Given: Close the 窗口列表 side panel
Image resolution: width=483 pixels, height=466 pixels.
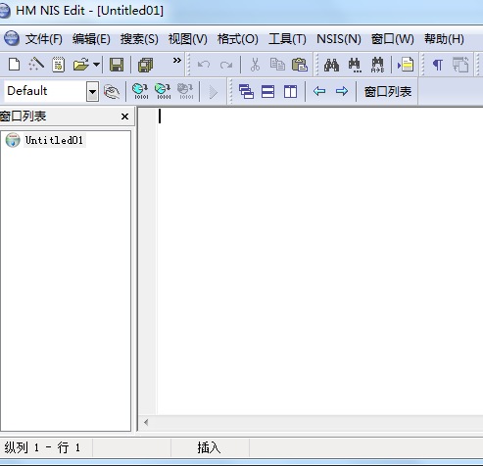Looking at the screenshot, I should 124,116.
